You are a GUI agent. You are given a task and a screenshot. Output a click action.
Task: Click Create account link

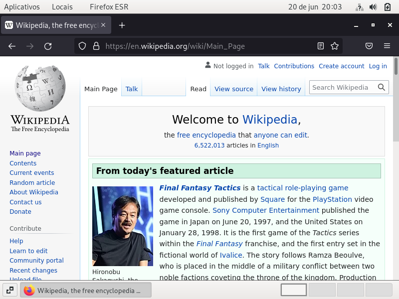click(x=342, y=66)
